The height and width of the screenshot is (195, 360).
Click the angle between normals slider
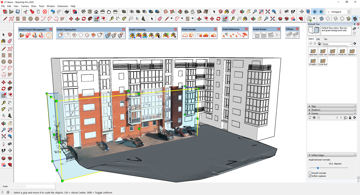point(318,168)
